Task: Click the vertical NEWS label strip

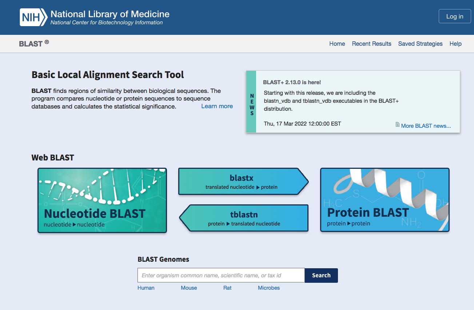Action: click(x=251, y=102)
